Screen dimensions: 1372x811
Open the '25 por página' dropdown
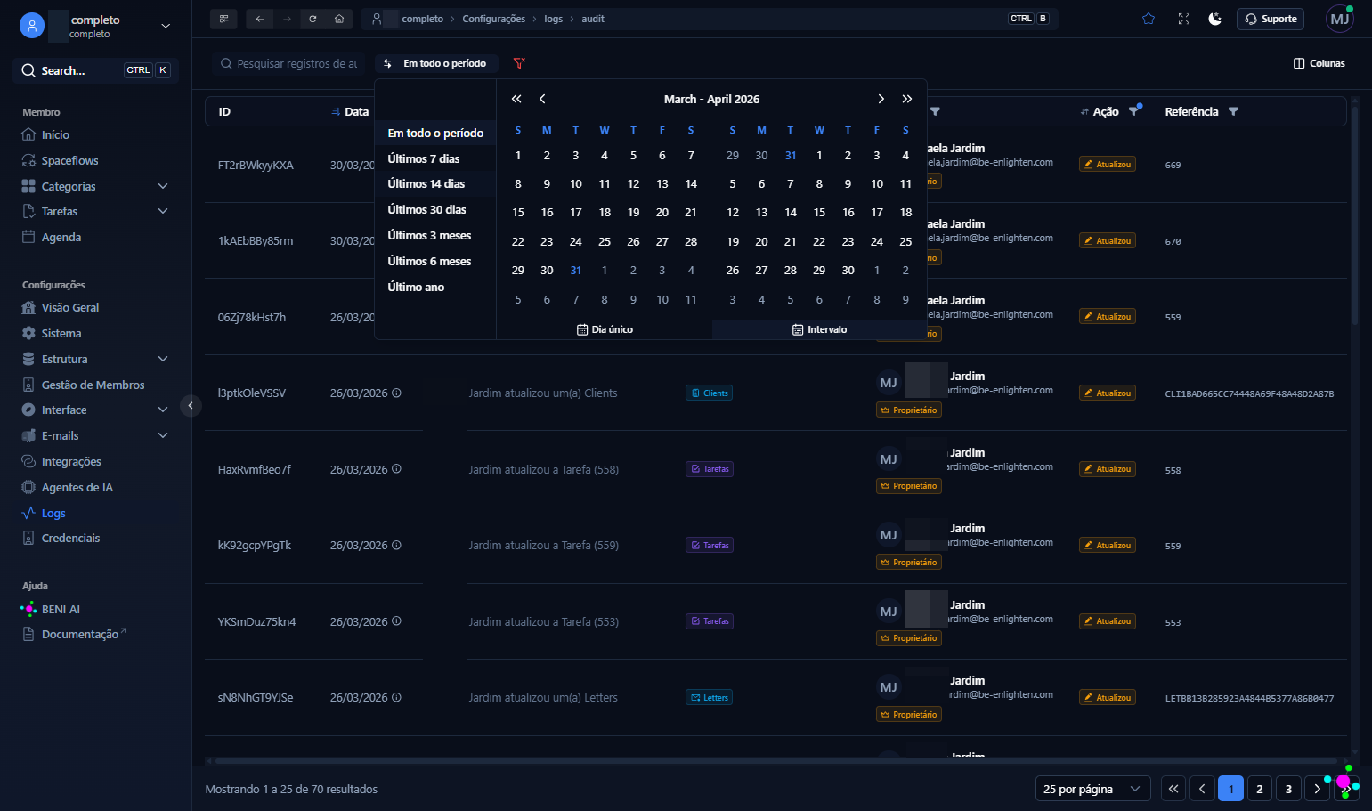[1092, 788]
